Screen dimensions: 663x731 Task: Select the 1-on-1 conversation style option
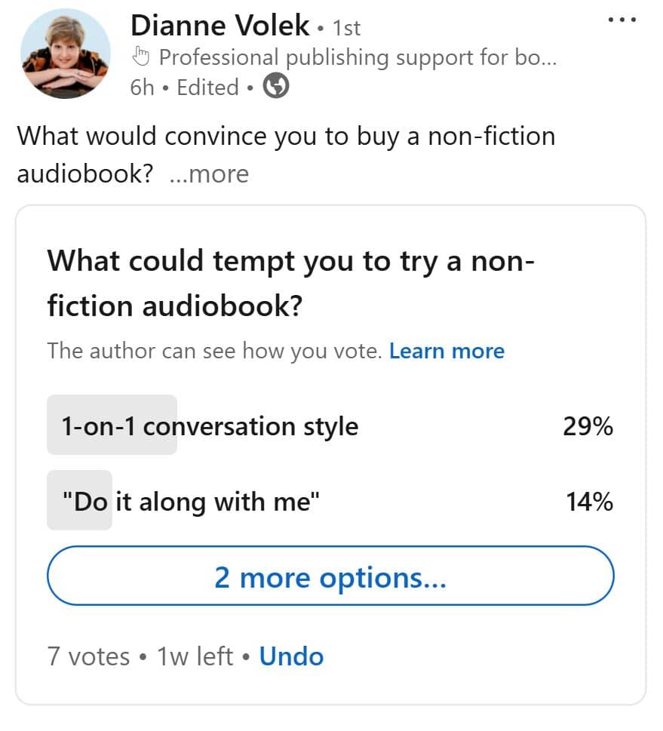209,426
